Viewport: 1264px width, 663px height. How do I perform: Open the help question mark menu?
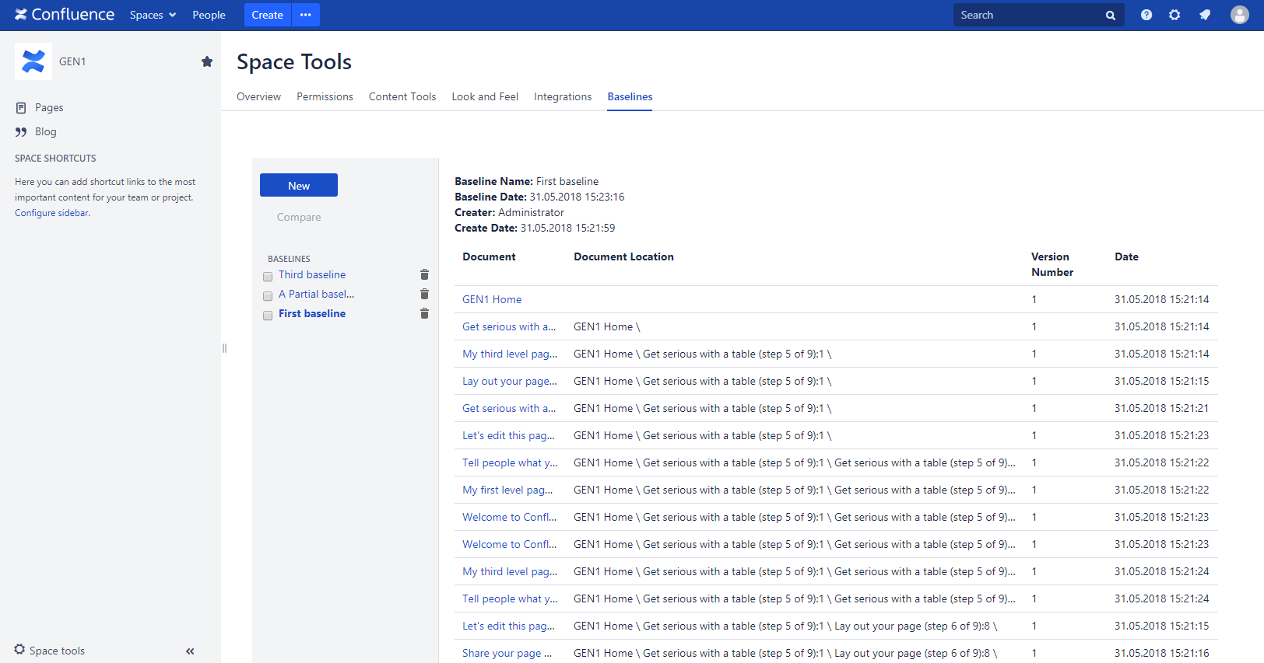click(x=1146, y=15)
